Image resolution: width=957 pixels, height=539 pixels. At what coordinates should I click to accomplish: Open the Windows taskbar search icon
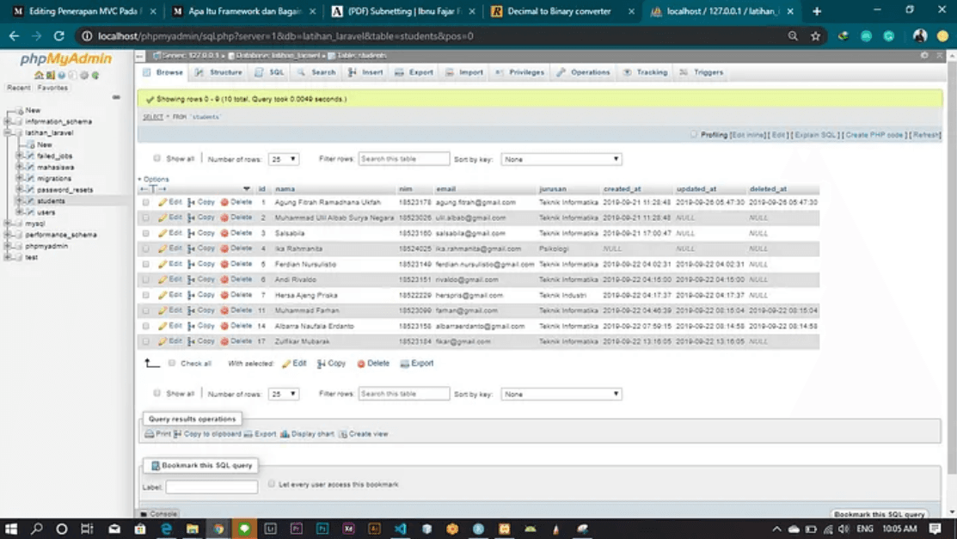click(36, 529)
